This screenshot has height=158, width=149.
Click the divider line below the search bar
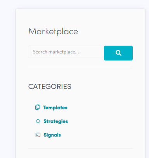(x=80, y=68)
